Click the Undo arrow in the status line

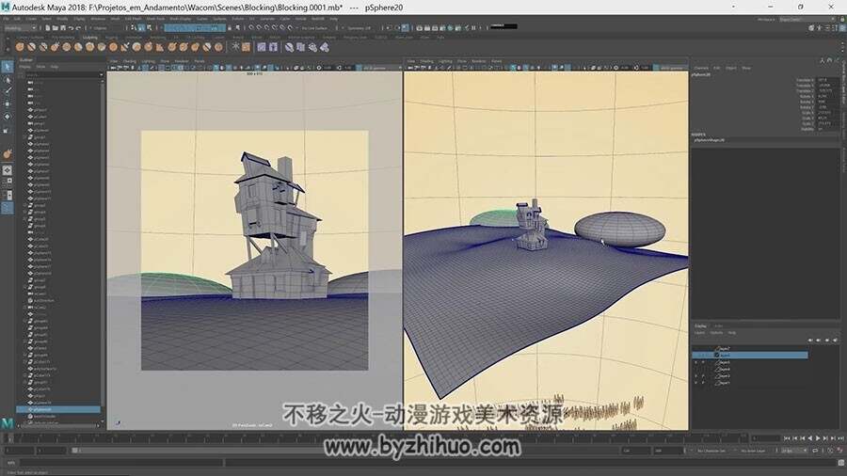[71, 28]
